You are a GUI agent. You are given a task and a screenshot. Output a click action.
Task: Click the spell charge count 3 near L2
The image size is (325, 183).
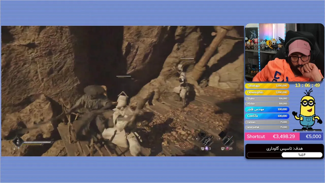(x=210, y=148)
